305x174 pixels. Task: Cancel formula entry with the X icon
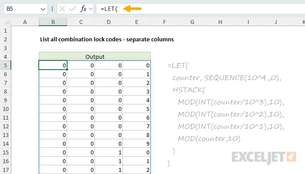pos(62,9)
